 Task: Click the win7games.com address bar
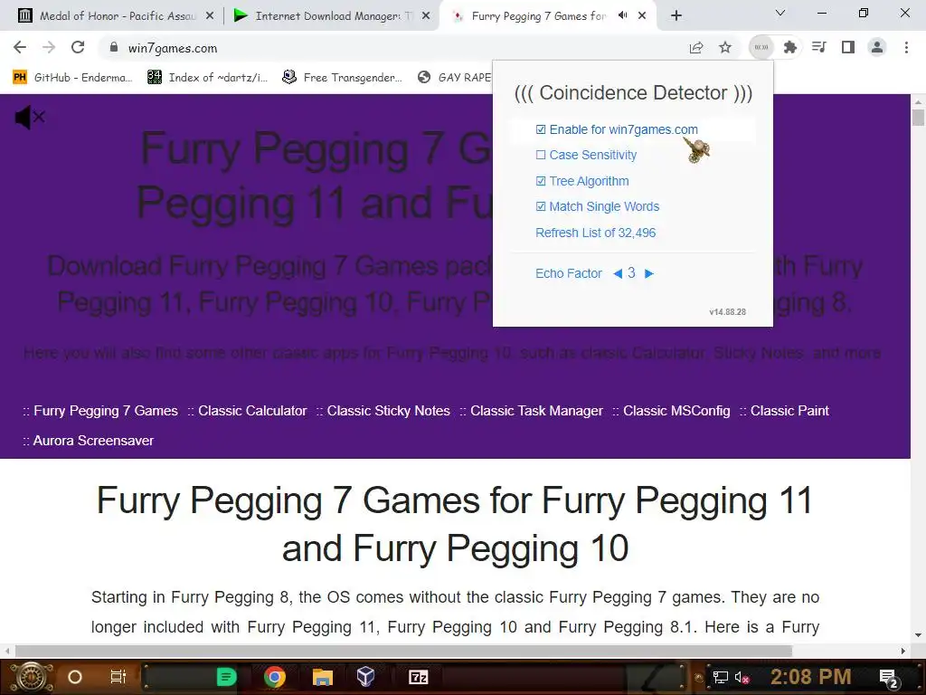coord(390,48)
